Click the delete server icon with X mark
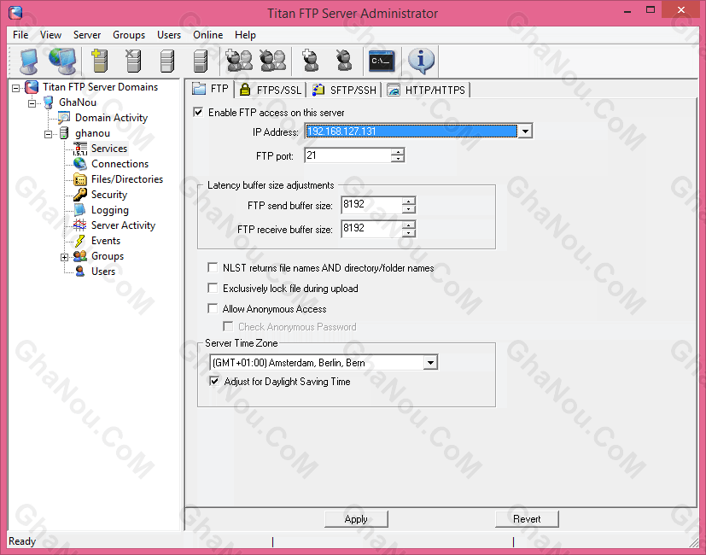706x555 pixels. [133, 61]
